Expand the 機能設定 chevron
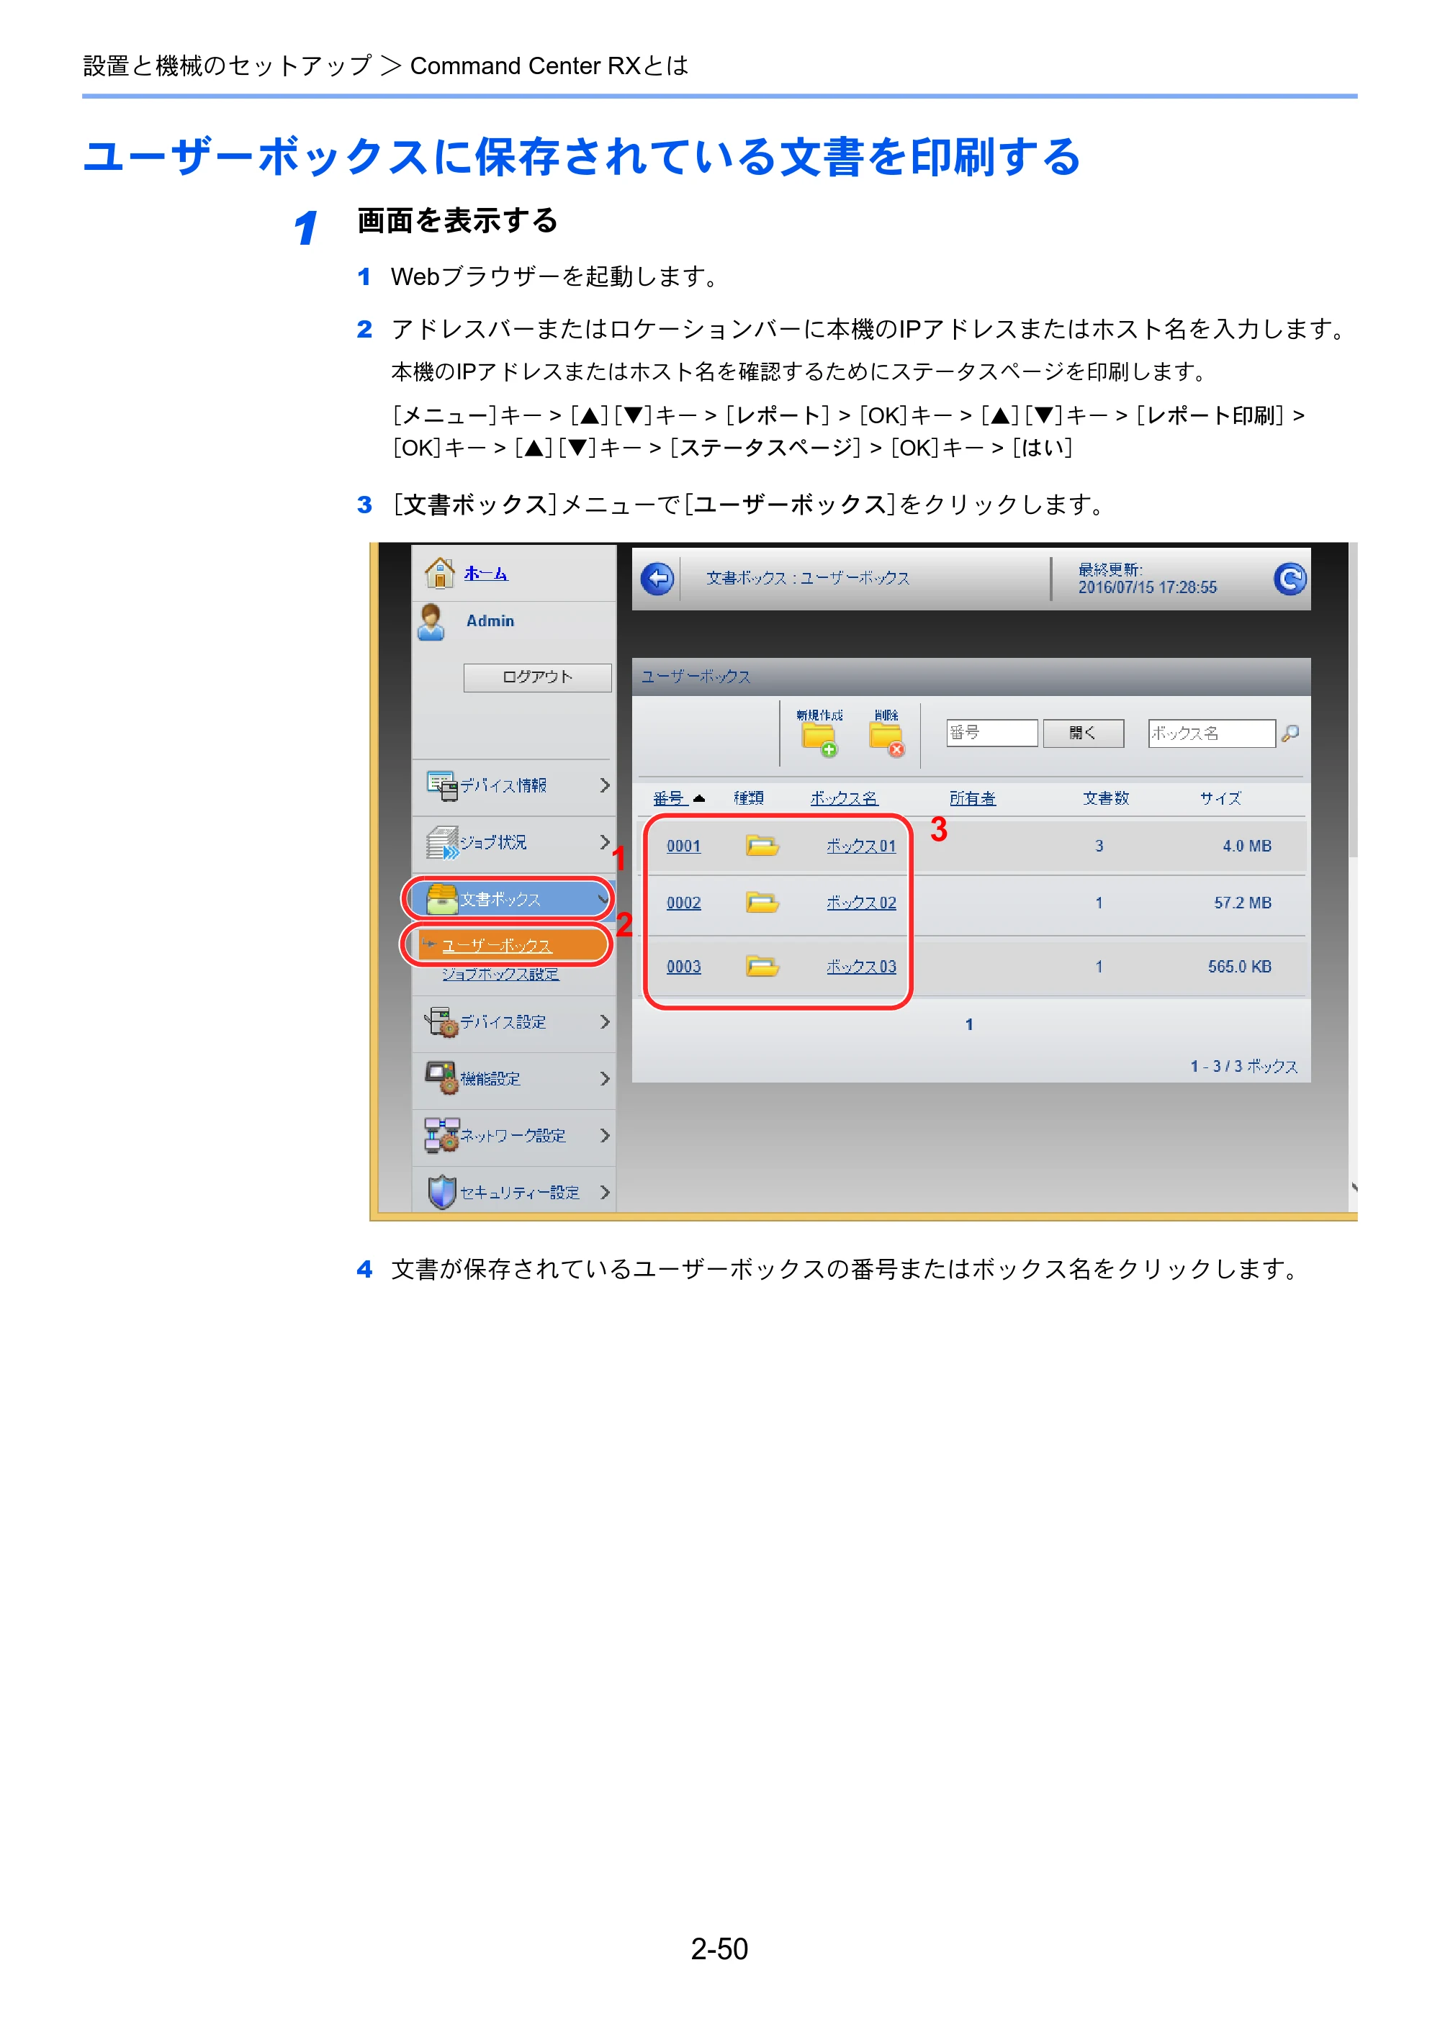The width and height of the screenshot is (1440, 2037). point(604,1079)
